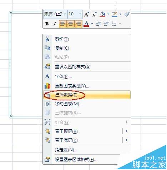Click the move chart icon
This screenshot has height=170, width=167.
point(47,104)
